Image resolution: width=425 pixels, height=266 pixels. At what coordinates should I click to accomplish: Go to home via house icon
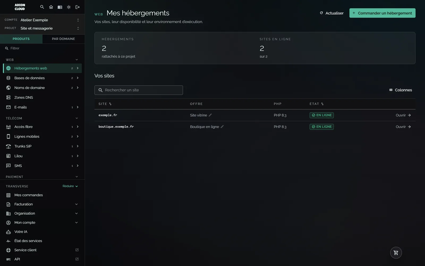(51, 7)
